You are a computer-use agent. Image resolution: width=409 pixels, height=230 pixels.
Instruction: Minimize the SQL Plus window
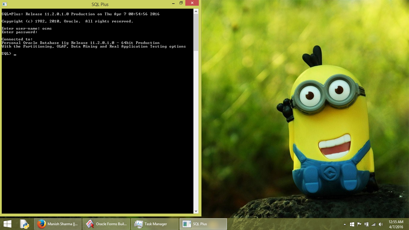click(174, 3)
